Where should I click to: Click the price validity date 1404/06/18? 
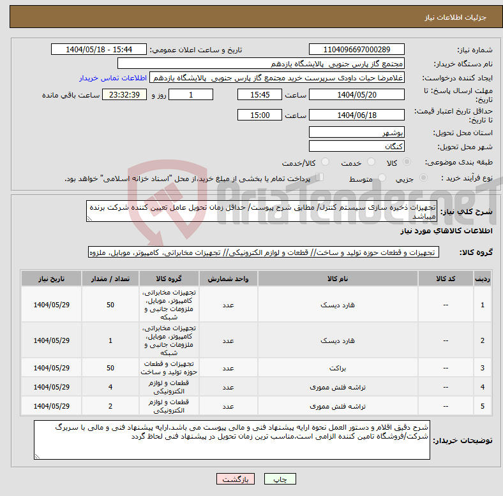coord(356,115)
